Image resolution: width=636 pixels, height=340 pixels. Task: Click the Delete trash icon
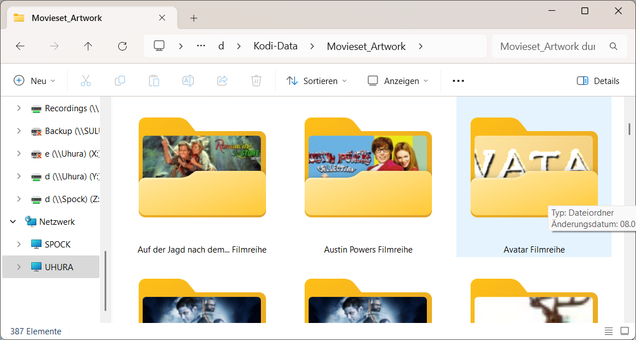click(x=256, y=81)
